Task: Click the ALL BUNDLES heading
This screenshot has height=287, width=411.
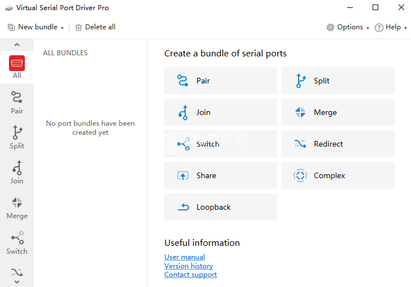Action: pos(65,53)
